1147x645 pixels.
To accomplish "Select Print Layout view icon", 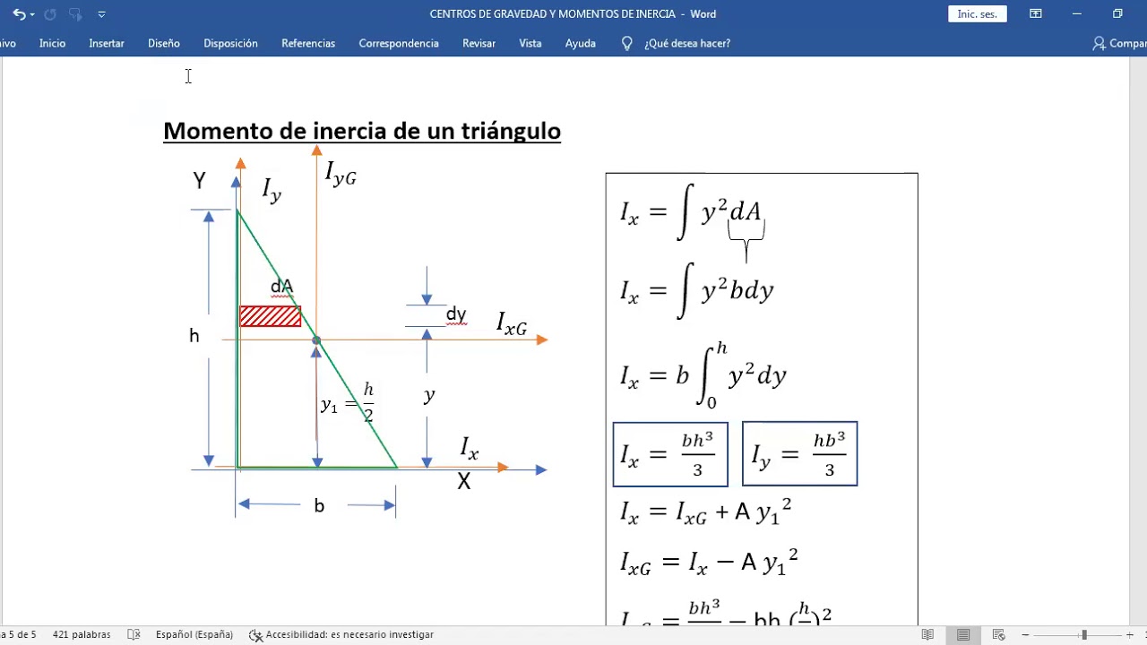I will (963, 634).
